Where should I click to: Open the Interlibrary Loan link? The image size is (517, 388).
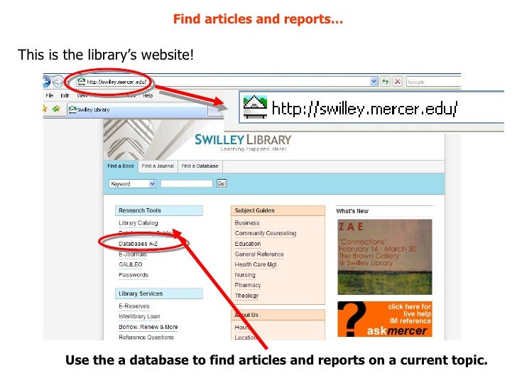(x=139, y=316)
